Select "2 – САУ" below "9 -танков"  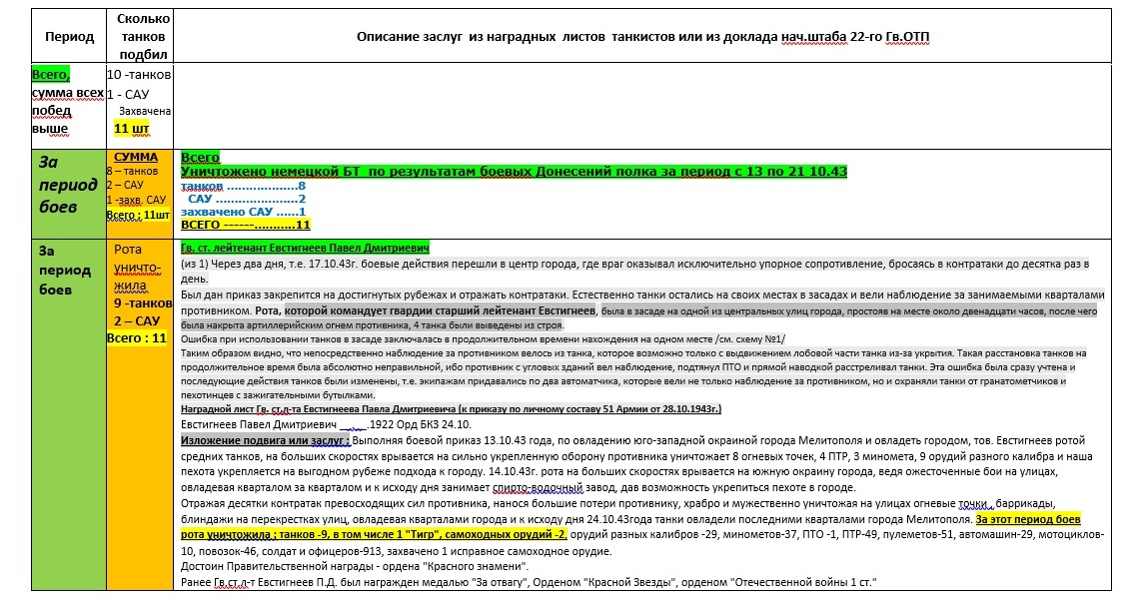136,320
